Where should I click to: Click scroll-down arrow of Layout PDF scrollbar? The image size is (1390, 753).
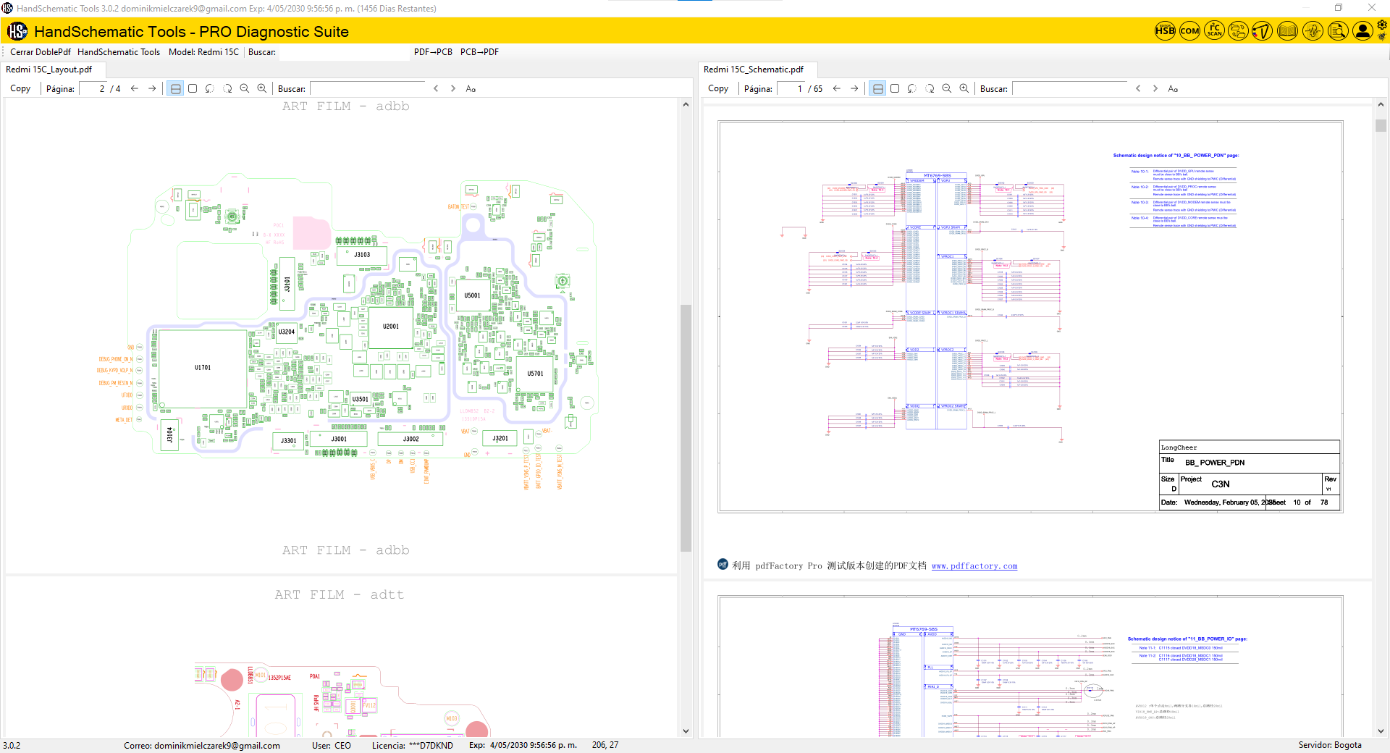point(686,731)
